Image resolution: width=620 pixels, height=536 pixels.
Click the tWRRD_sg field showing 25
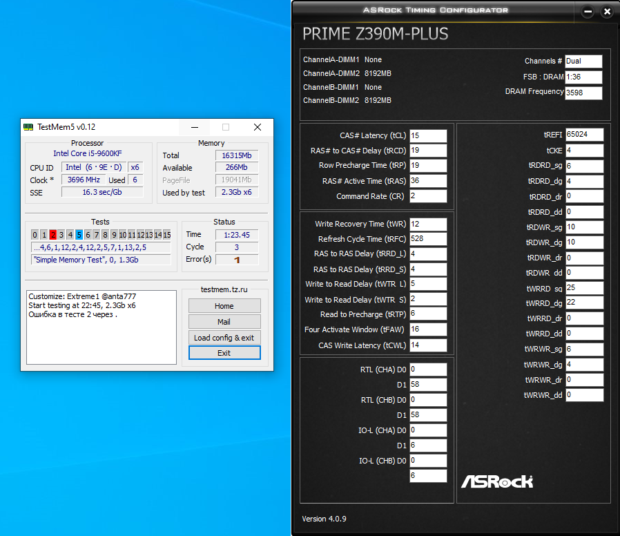coord(584,288)
